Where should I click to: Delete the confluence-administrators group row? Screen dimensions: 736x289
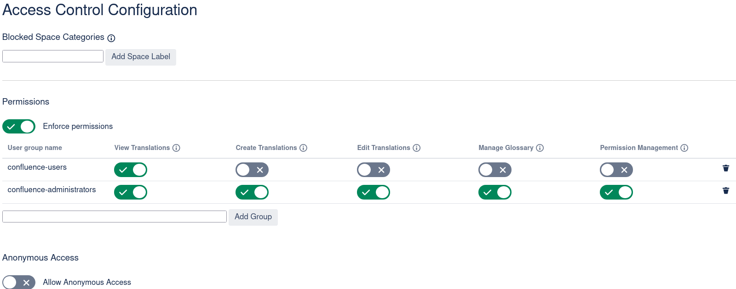(726, 190)
